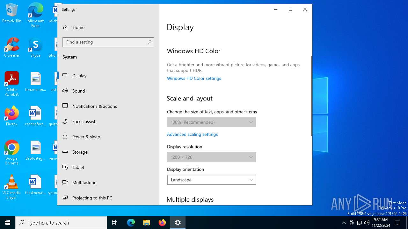Open the Home page in Settings
Screen dimensions: 408x229
coord(108,27)
